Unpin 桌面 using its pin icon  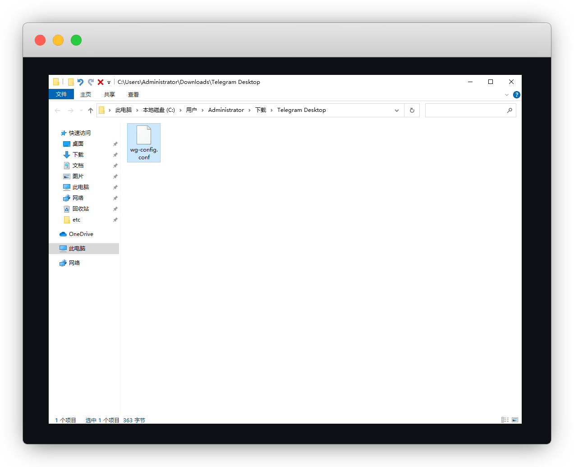115,144
